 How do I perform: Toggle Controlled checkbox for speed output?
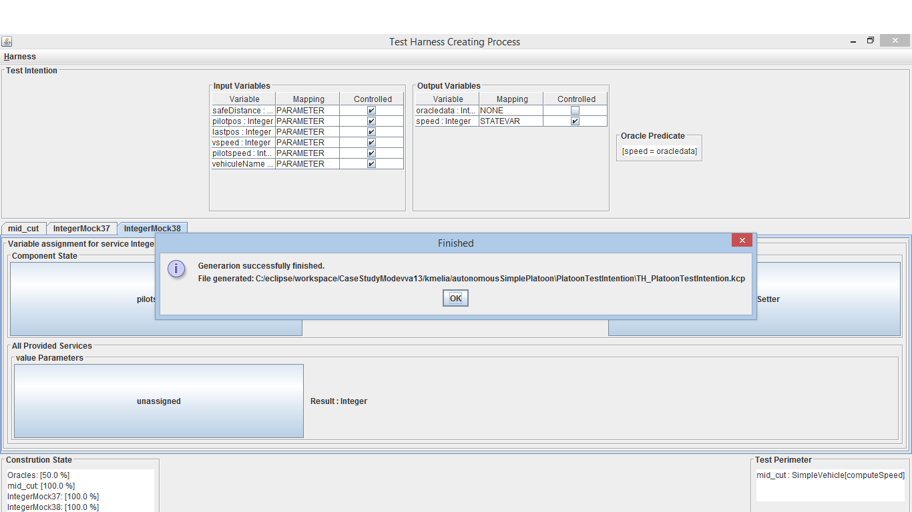[x=575, y=121]
